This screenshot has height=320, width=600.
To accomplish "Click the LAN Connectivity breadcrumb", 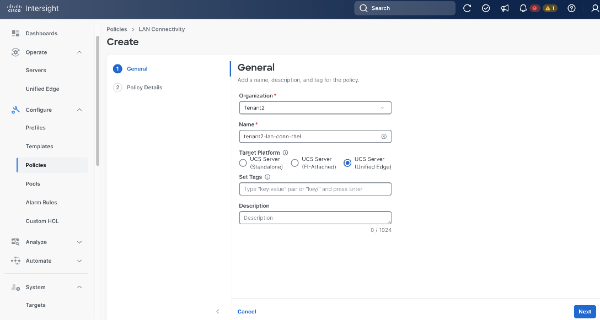I will 162,29.
